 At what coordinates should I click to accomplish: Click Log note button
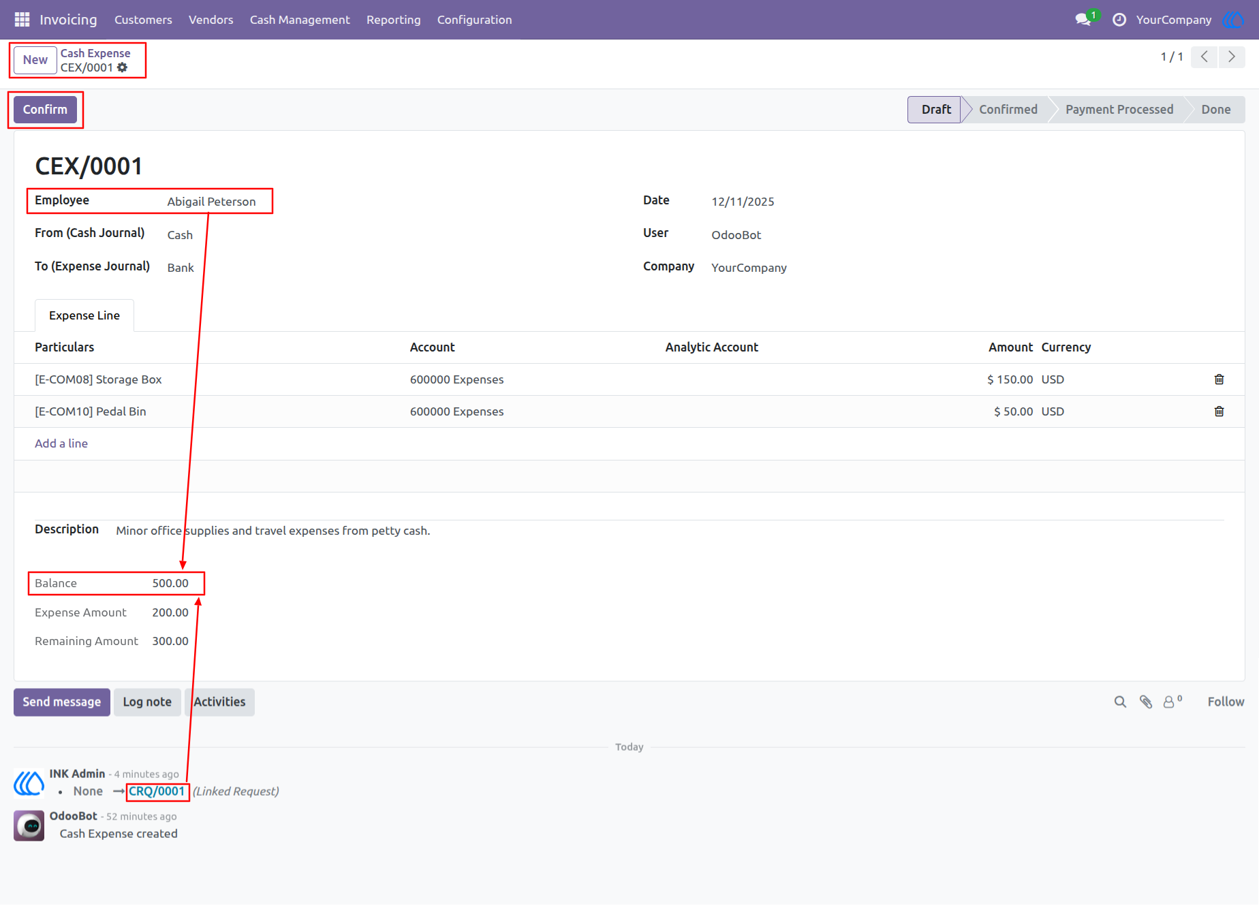(147, 702)
